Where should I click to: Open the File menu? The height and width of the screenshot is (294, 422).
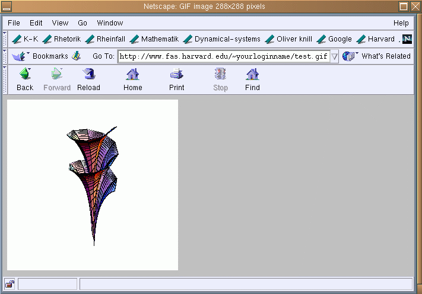(14, 23)
